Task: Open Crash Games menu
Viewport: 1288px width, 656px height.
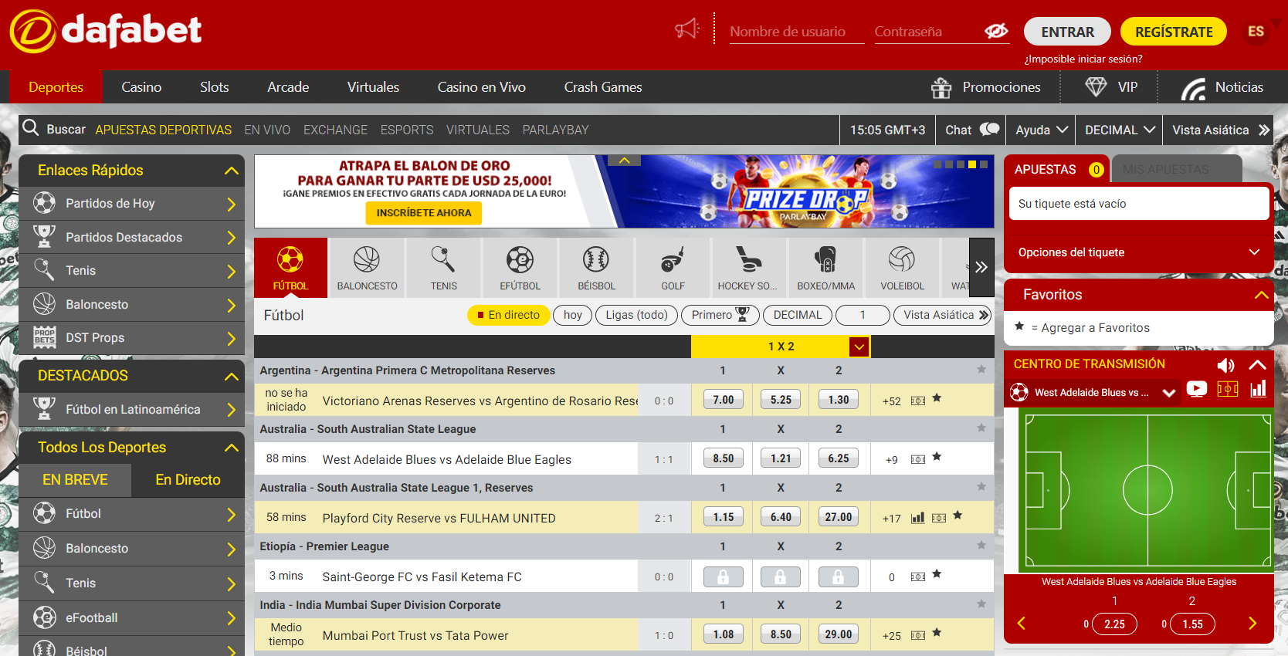Action: (x=603, y=87)
